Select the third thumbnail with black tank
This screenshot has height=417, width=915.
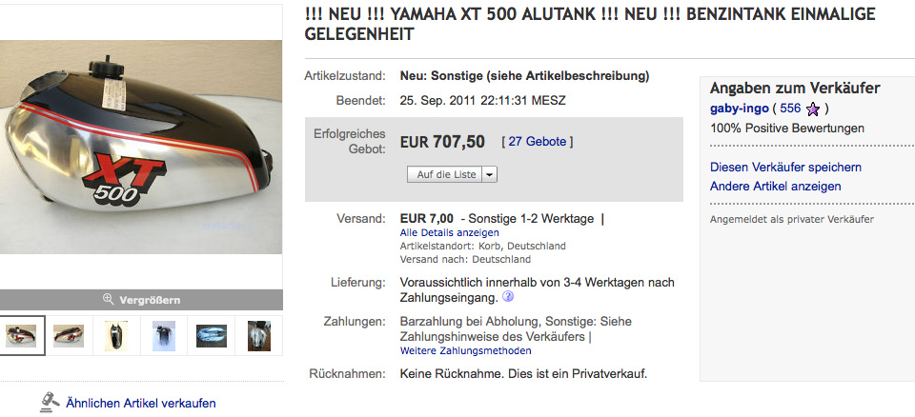pos(116,335)
